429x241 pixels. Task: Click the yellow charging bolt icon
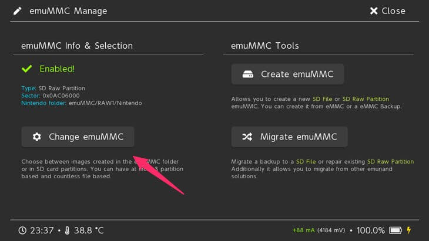(409, 230)
